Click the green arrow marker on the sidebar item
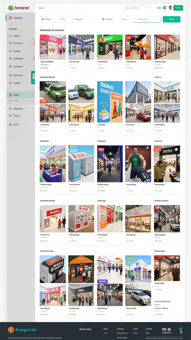Image resolution: width=191 pixels, height=340 pixels. click(32, 109)
